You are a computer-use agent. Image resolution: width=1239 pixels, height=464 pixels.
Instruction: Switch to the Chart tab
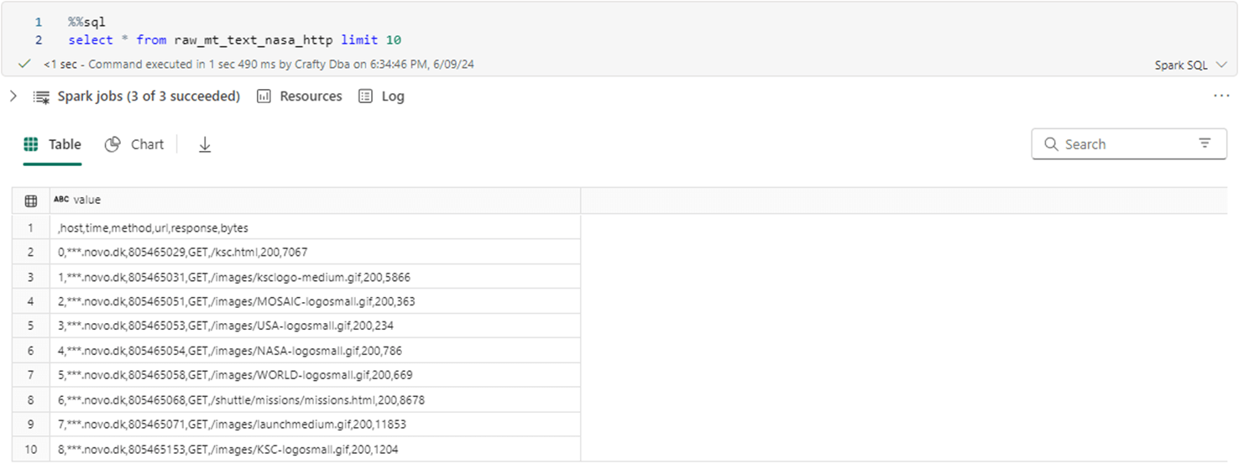(134, 144)
